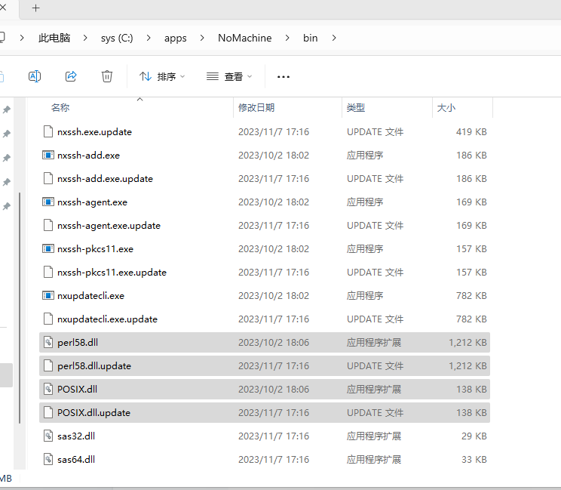The image size is (561, 490).
Task: Click the 419 KB size cell
Action: pos(471,132)
